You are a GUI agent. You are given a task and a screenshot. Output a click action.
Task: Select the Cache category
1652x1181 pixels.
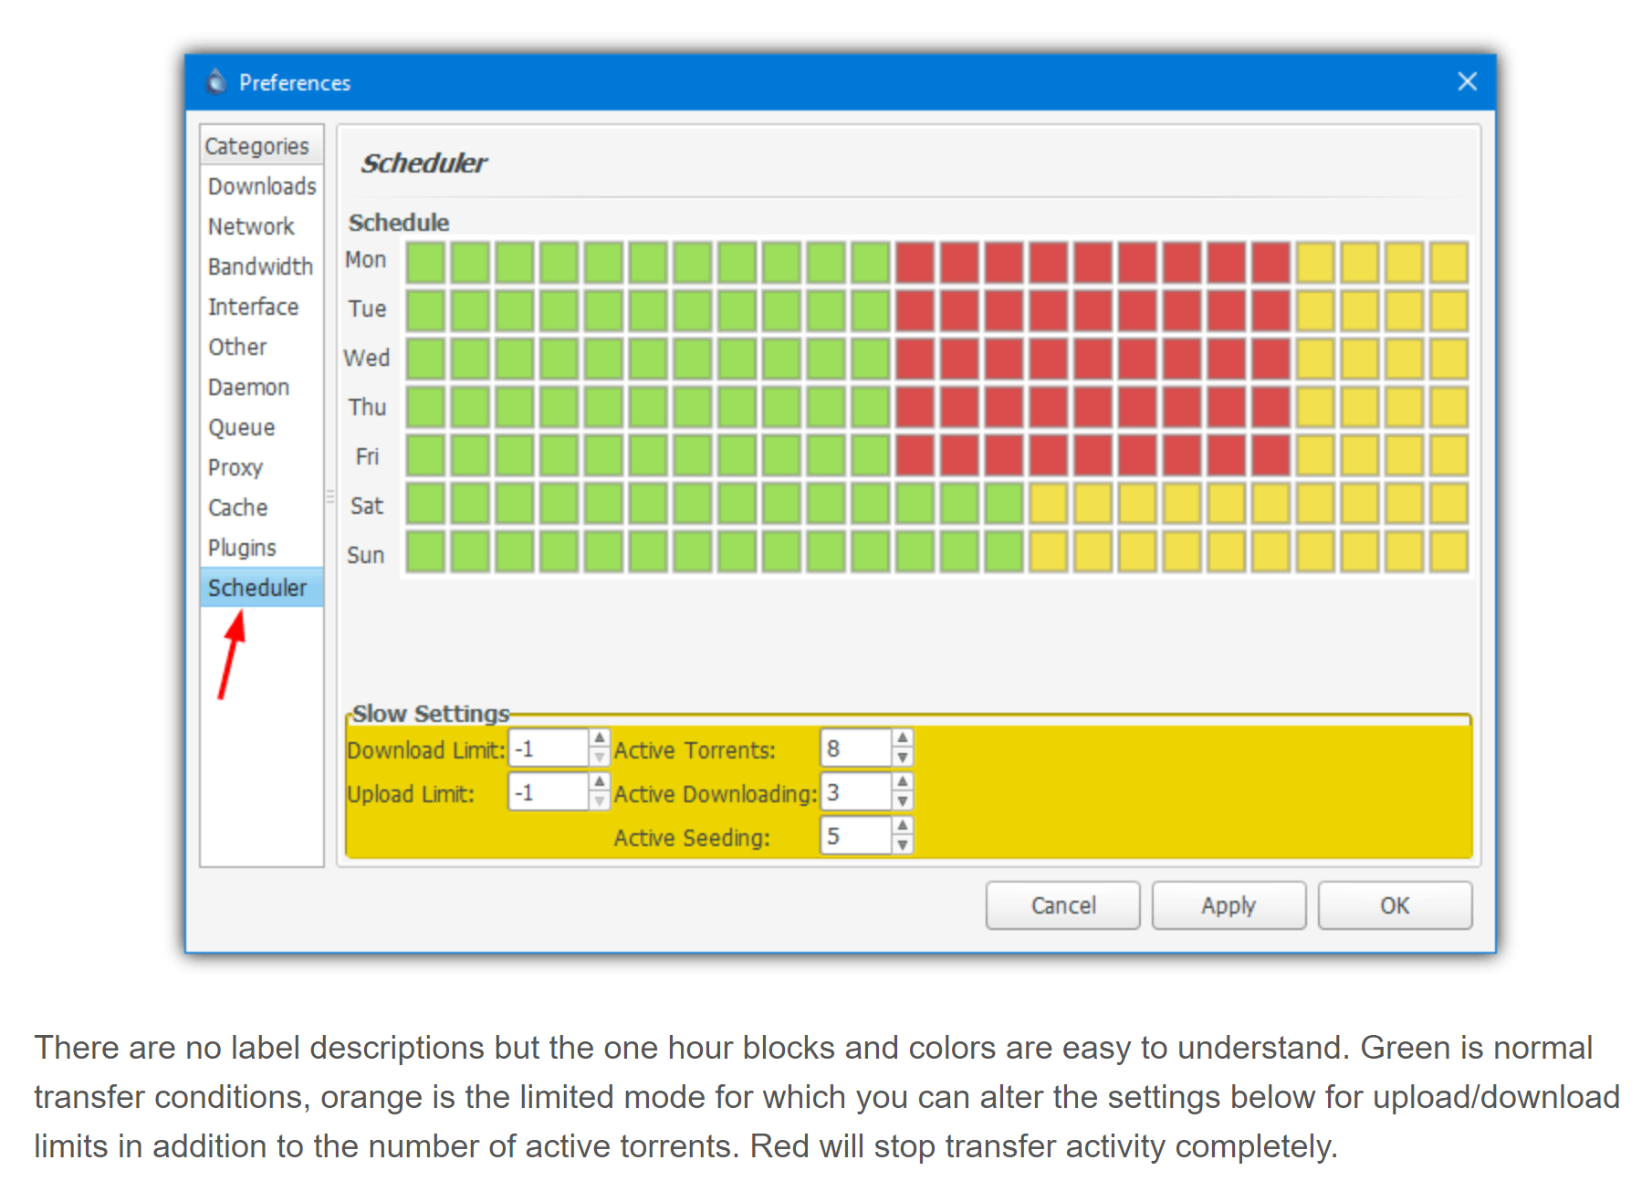coord(236,507)
